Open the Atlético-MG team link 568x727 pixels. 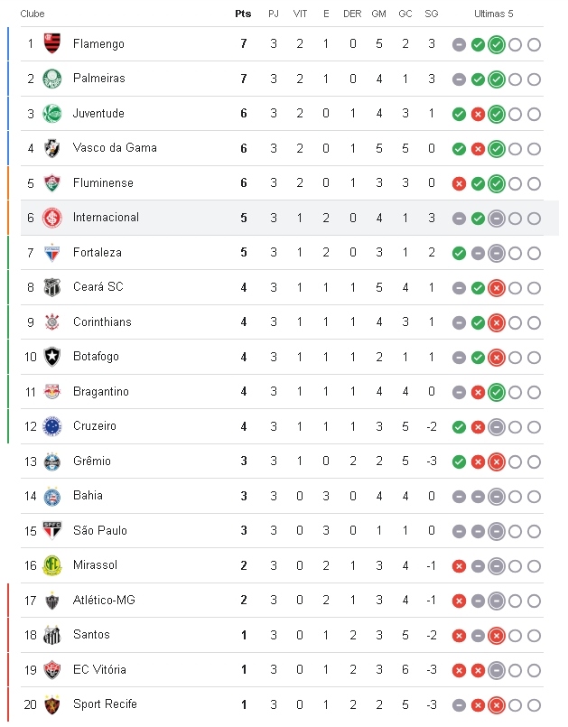pos(104,600)
